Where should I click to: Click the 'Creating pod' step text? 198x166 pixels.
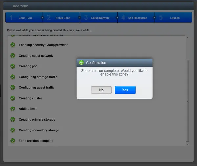28,66
